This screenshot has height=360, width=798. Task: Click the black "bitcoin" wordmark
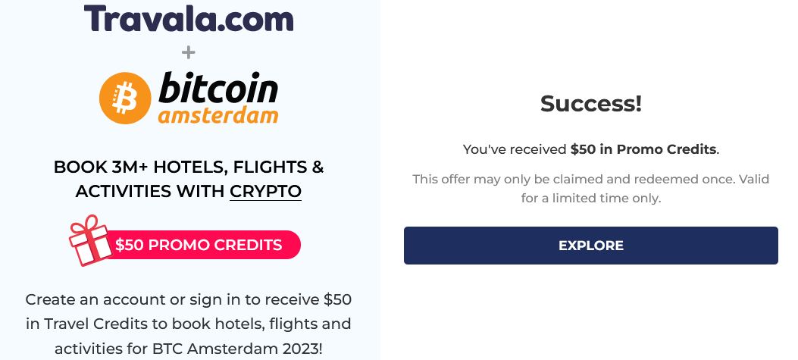[x=217, y=88]
